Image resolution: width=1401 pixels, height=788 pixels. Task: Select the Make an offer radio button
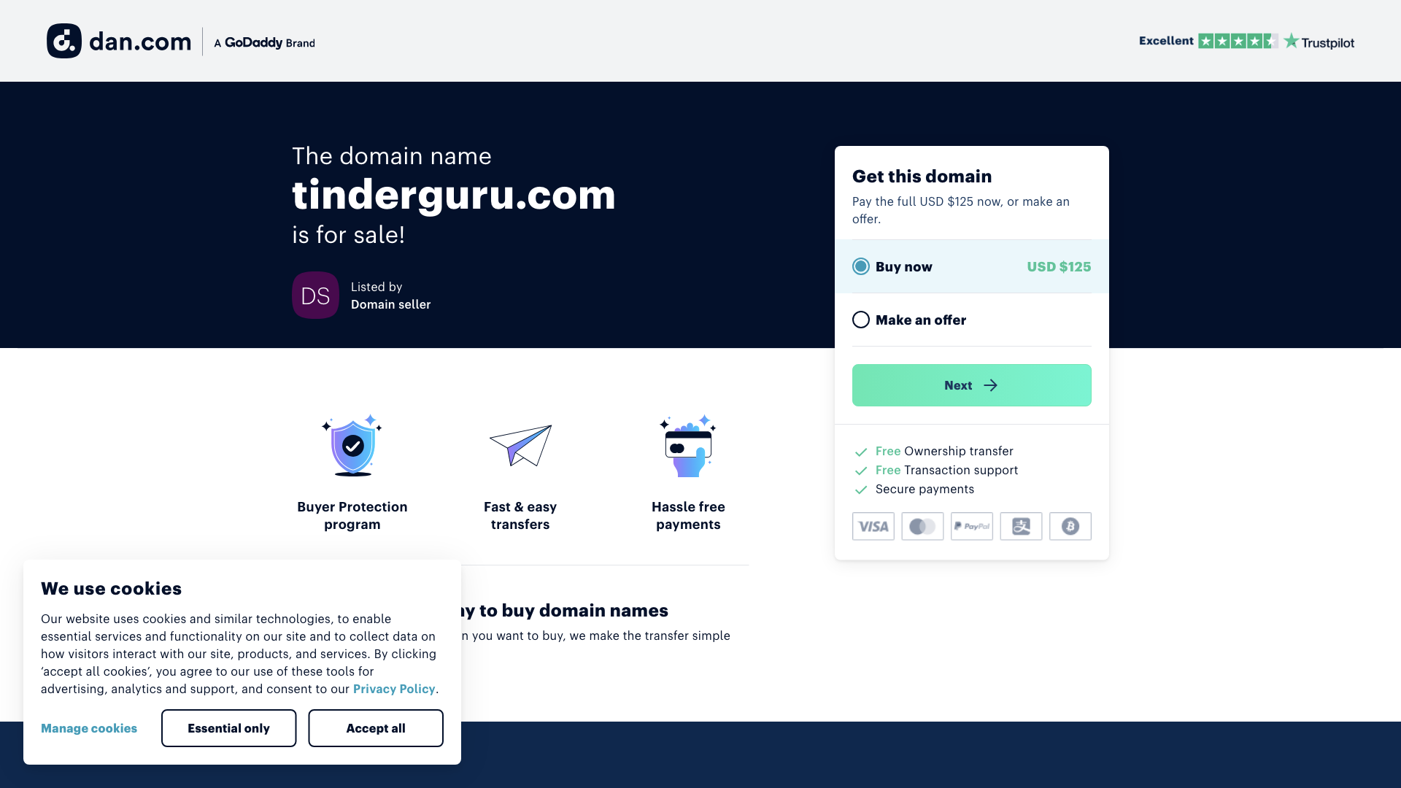[861, 320]
